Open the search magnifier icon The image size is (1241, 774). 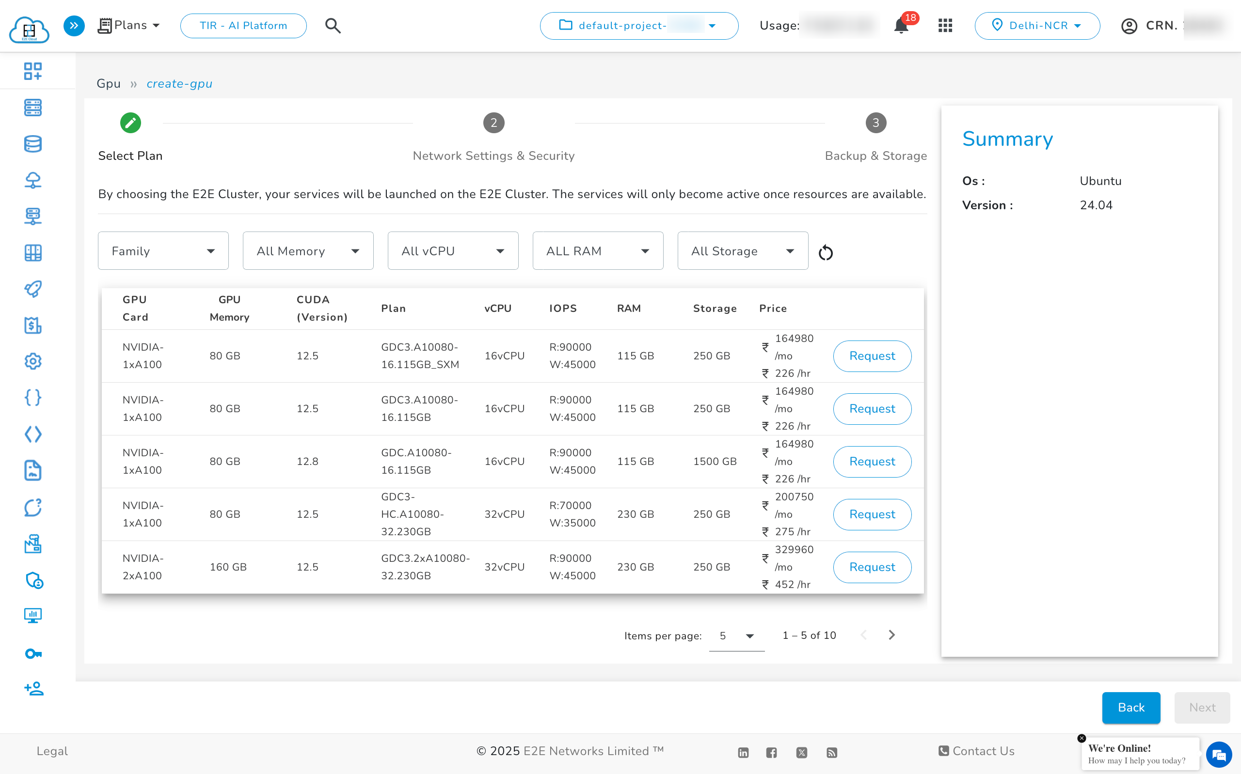coord(333,26)
